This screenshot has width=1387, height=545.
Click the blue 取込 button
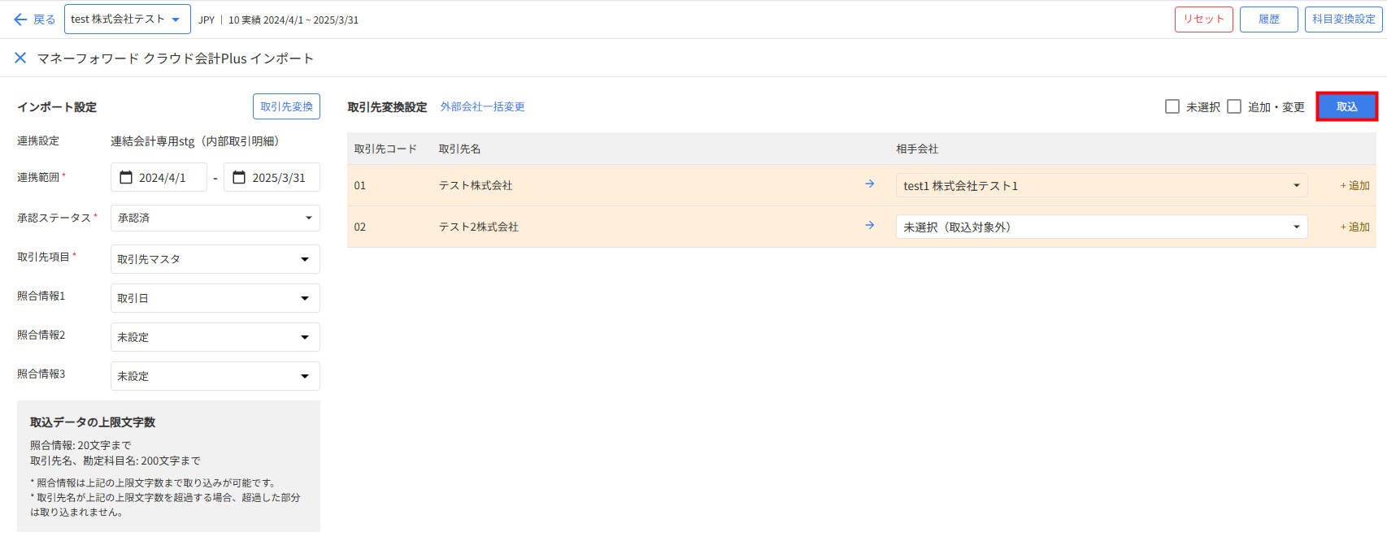pyautogui.click(x=1347, y=106)
